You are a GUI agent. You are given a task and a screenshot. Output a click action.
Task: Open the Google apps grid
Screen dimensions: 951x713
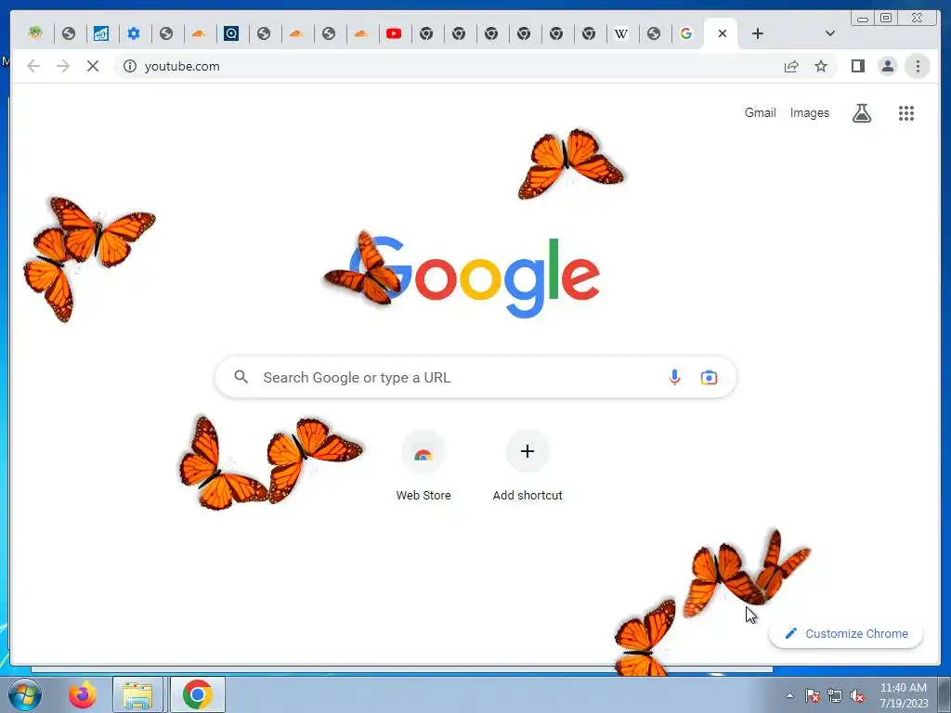[906, 112]
